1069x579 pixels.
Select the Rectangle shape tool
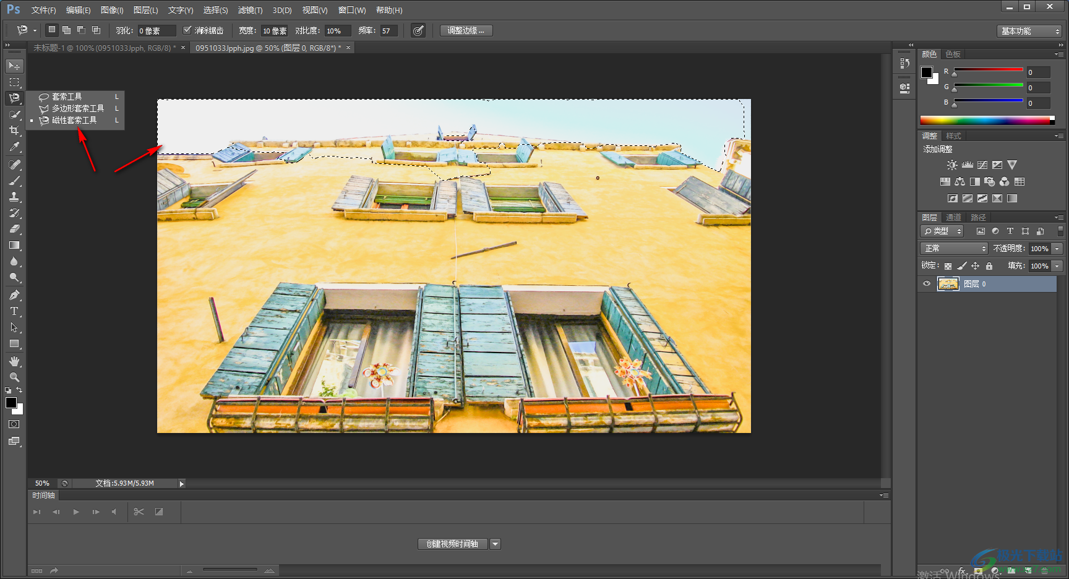point(14,343)
